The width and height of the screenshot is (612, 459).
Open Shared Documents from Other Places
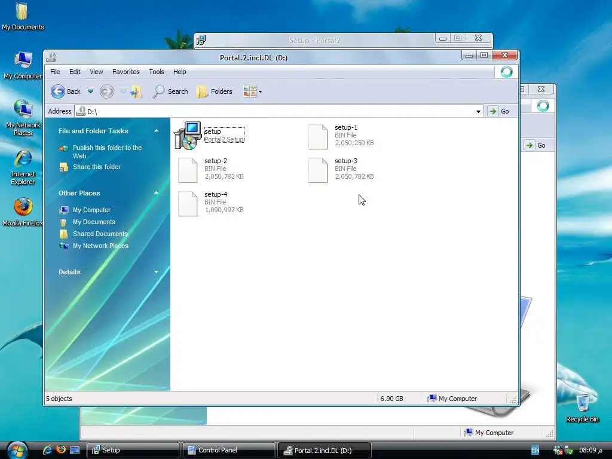coord(100,234)
